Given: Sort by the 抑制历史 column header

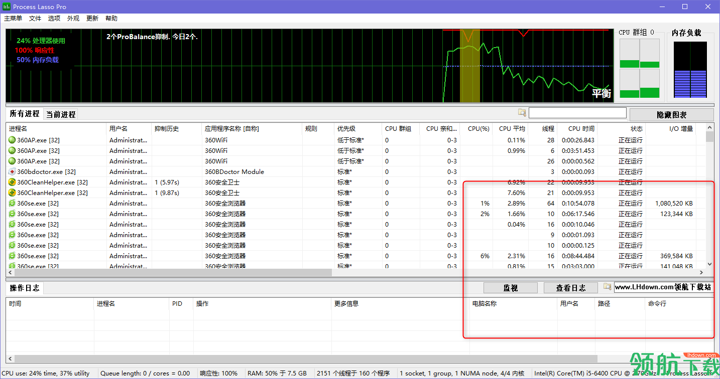Looking at the screenshot, I should 177,129.
